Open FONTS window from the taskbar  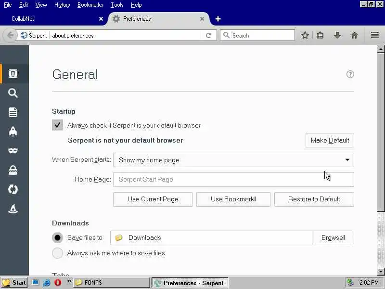(112, 283)
